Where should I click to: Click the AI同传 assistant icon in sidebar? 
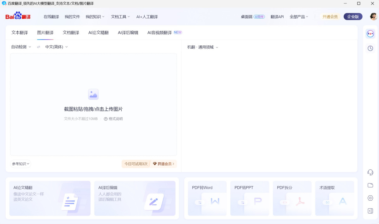(370, 33)
